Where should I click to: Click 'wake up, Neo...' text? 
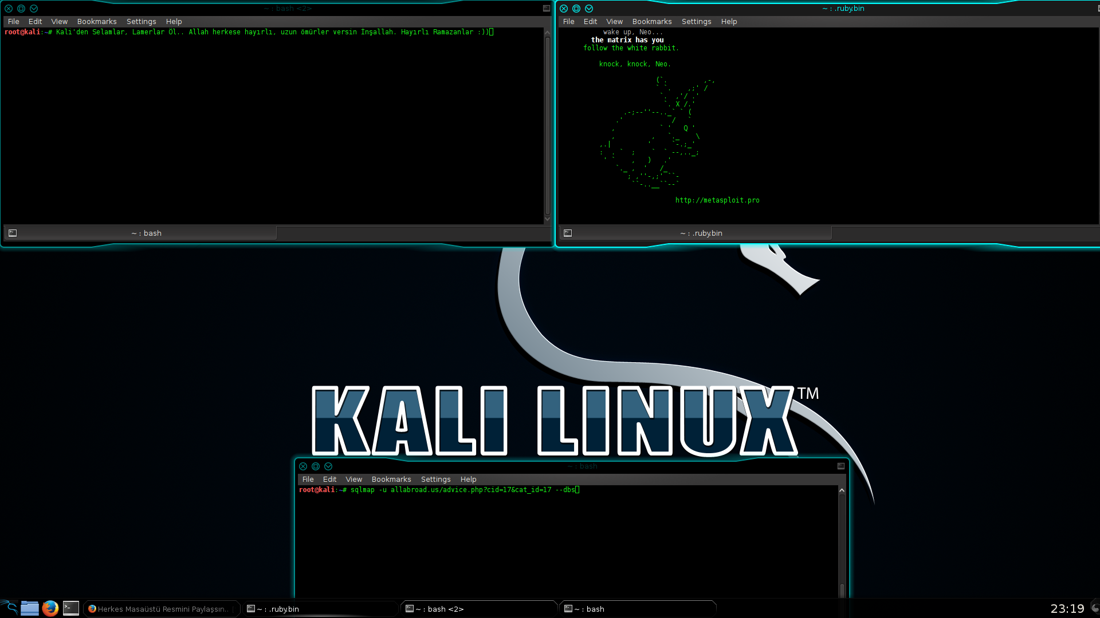coord(632,32)
